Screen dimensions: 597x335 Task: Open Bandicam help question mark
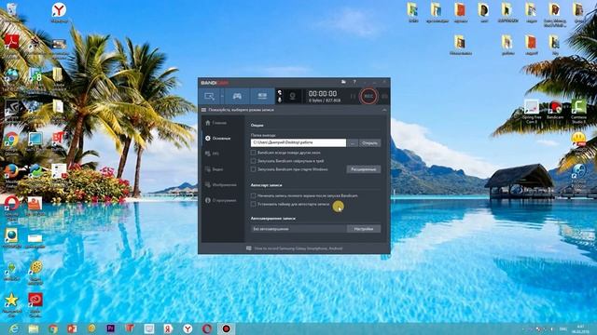tap(354, 82)
